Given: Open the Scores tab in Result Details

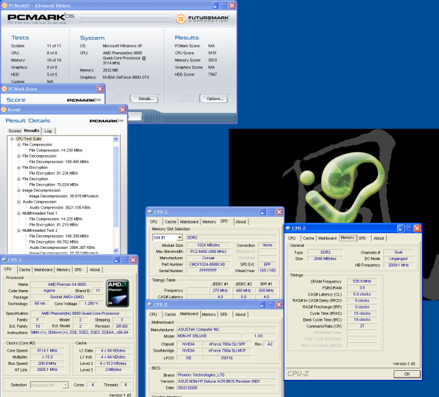Looking at the screenshot, I should (x=15, y=131).
